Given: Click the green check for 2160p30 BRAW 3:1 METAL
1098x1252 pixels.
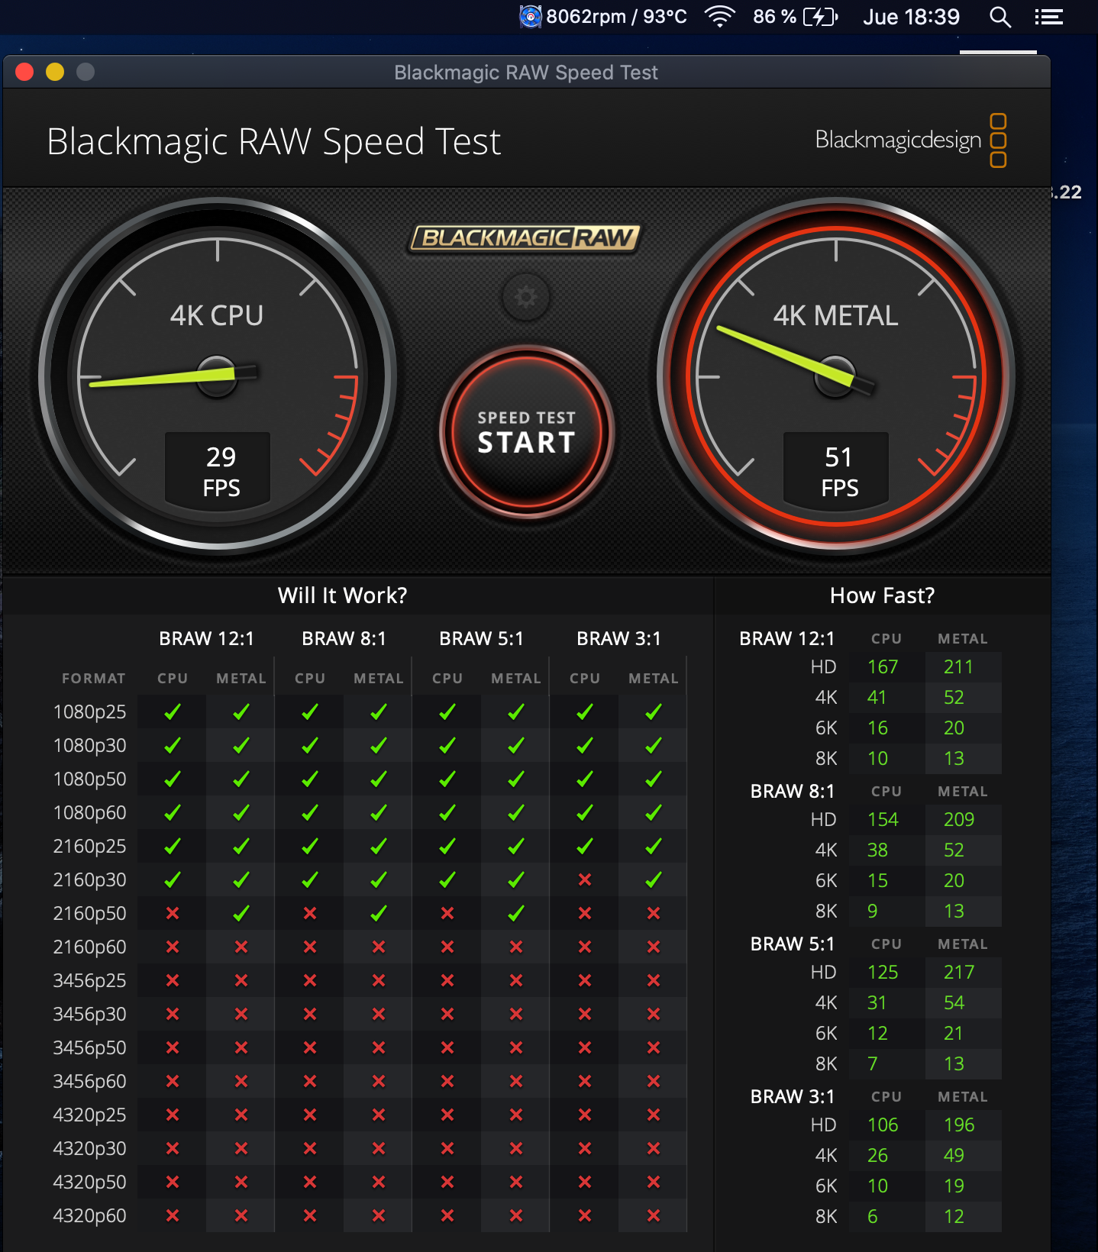Looking at the screenshot, I should (654, 879).
